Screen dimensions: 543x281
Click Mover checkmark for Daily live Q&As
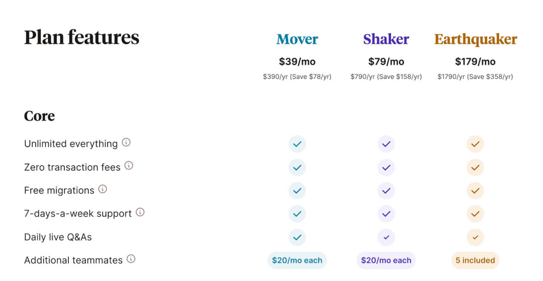297,237
